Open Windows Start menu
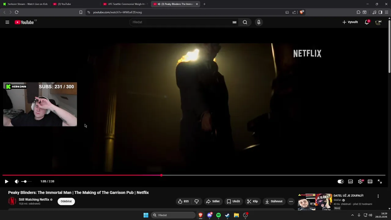This screenshot has height=220, width=391. 146,215
